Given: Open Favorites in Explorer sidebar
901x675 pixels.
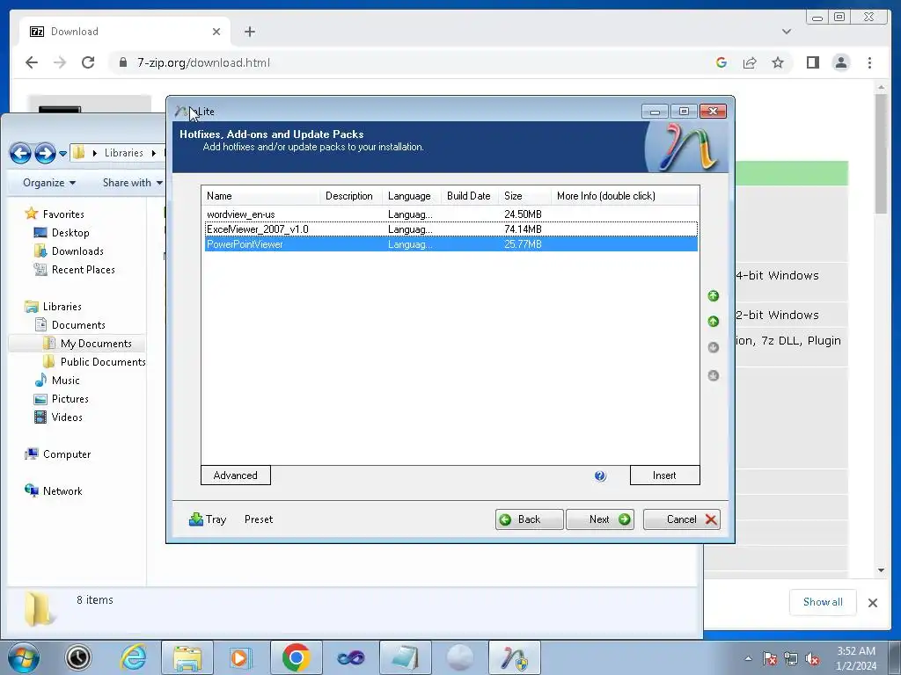Looking at the screenshot, I should [63, 214].
